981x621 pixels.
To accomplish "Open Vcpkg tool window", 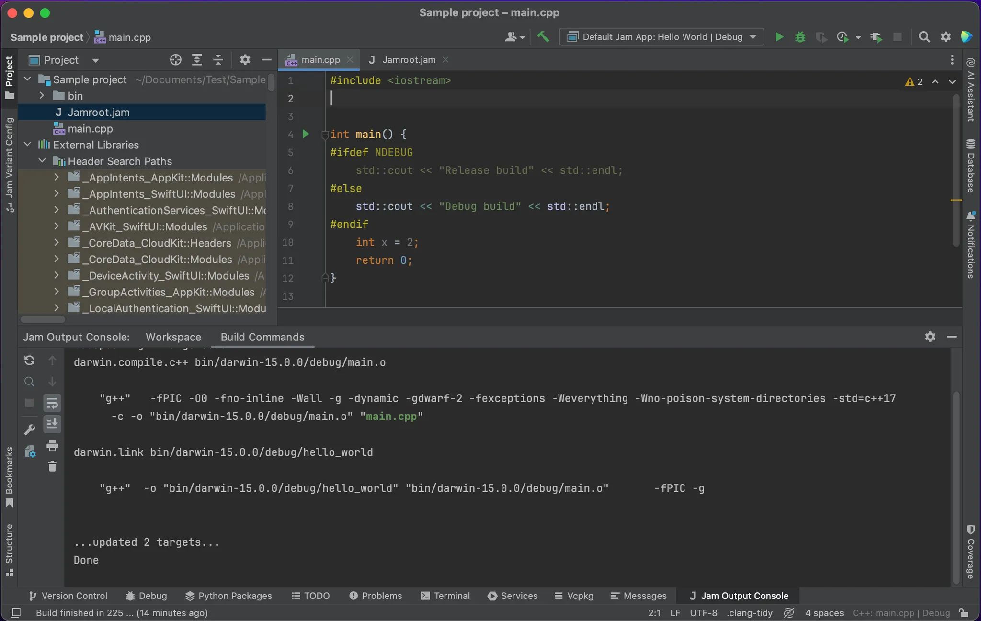I will click(574, 596).
